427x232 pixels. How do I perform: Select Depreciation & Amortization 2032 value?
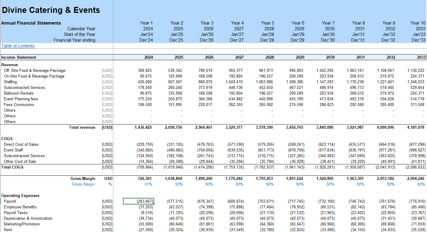coord(387,219)
